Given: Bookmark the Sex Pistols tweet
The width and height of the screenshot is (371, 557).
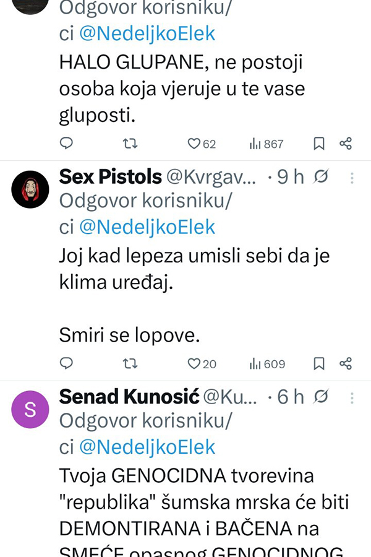Looking at the screenshot, I should [x=319, y=363].
